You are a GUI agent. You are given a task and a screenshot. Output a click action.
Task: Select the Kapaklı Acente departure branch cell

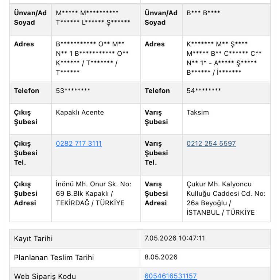(96, 119)
